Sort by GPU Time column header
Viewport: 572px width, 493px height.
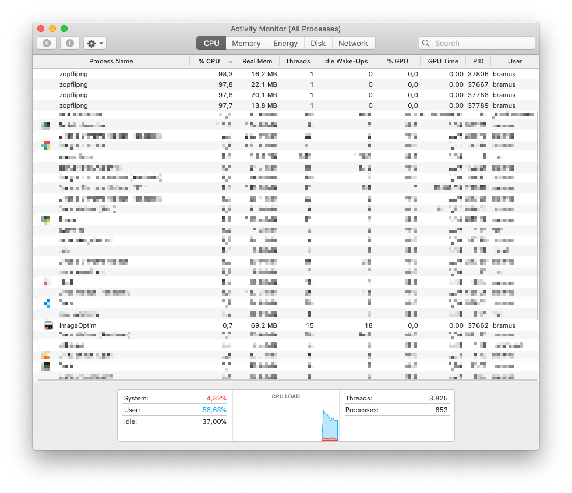(443, 61)
